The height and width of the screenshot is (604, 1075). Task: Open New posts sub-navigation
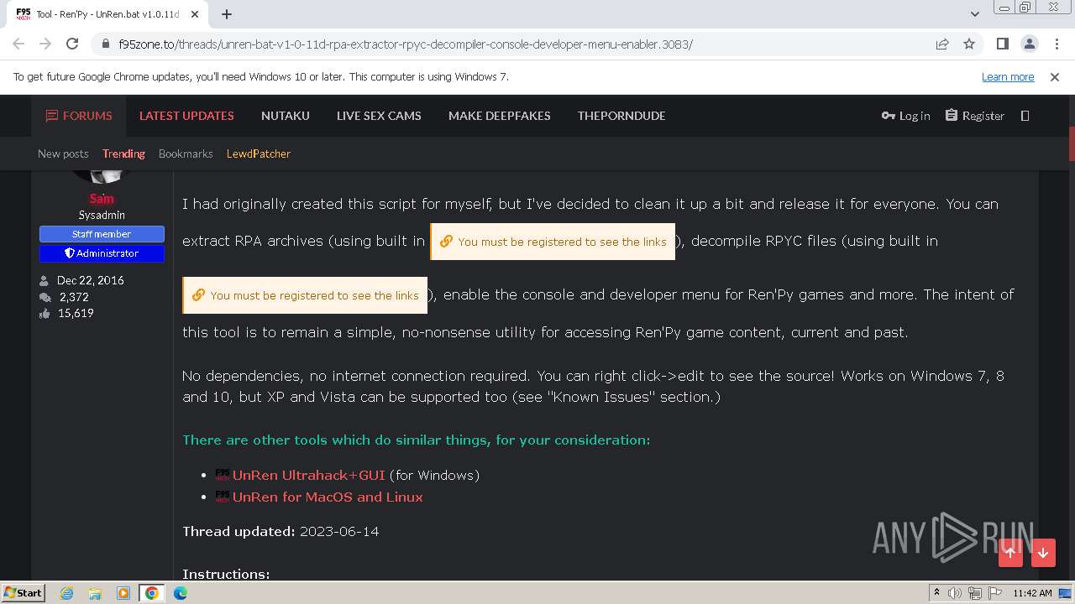(x=63, y=154)
